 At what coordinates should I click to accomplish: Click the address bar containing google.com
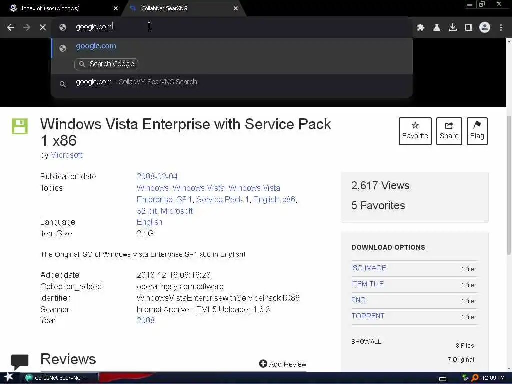click(x=232, y=27)
